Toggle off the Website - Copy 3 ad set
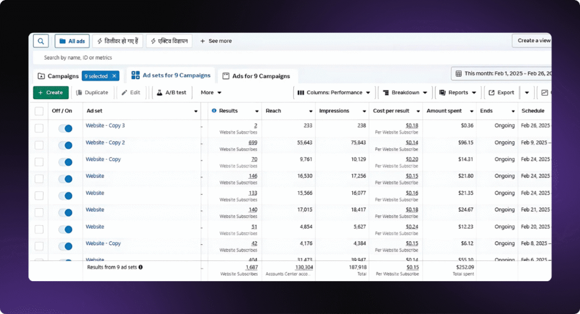Viewport: 580px width, 314px height. pos(66,128)
